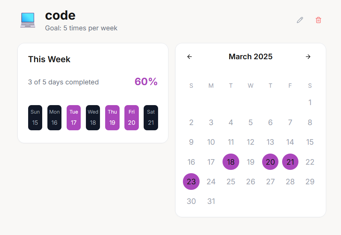Go to previous month with left arrow
The image size is (341, 235).
[190, 57]
